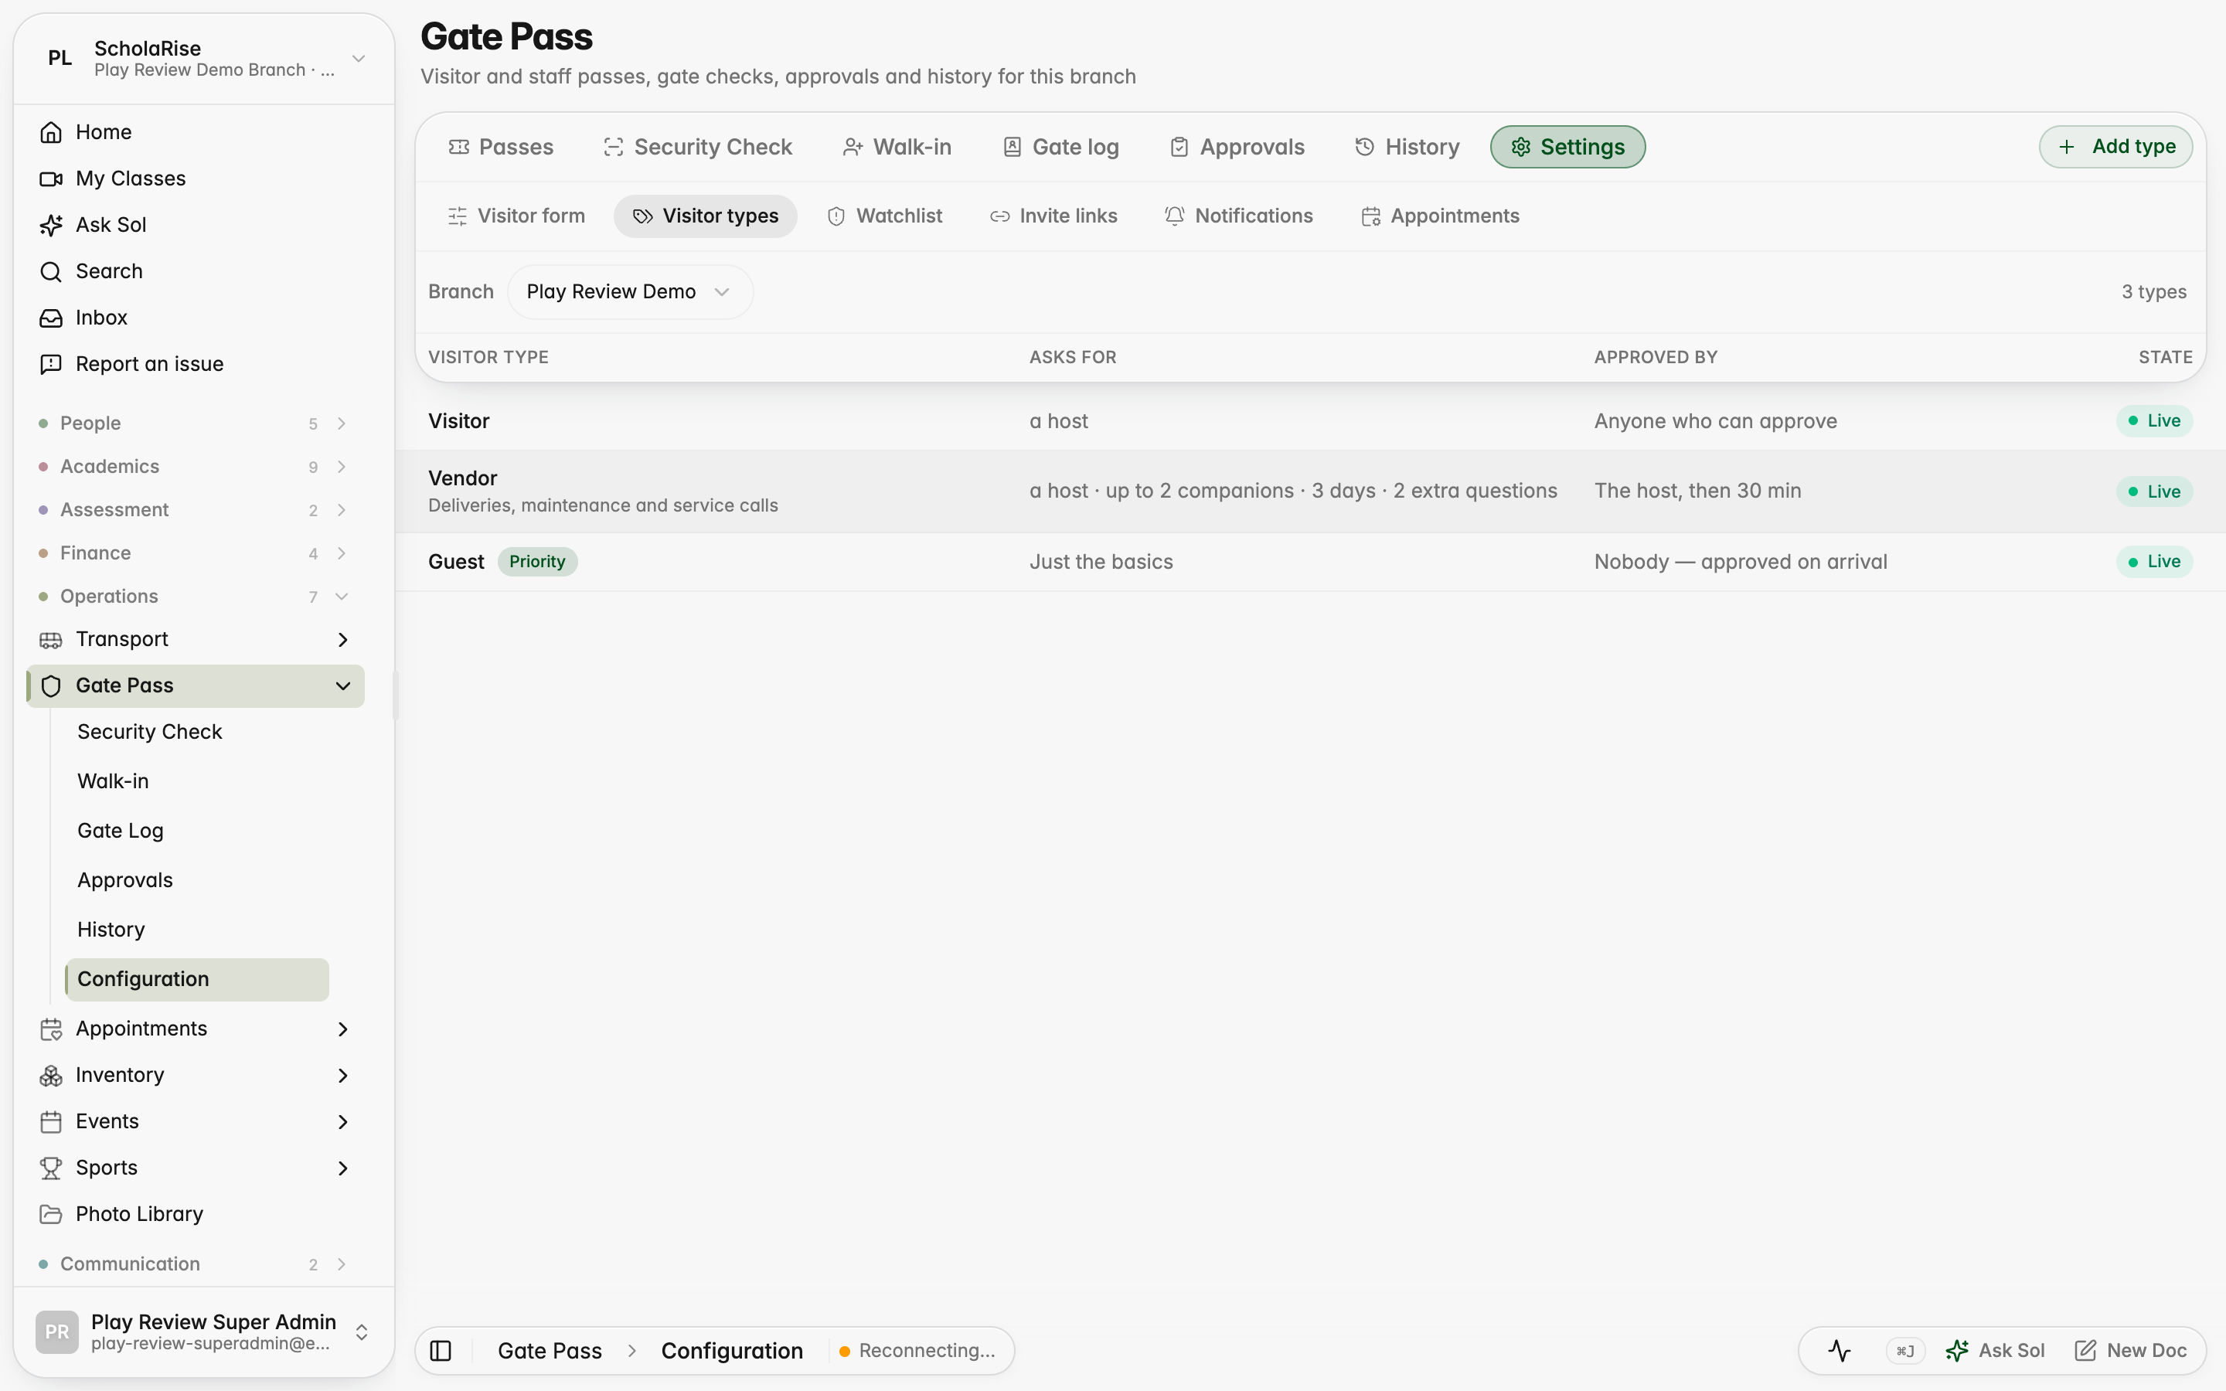The height and width of the screenshot is (1391, 2226).
Task: Click the Guest Priority badge
Action: [537, 562]
